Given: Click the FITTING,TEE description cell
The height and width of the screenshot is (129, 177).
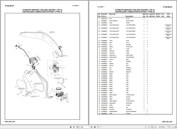Looking at the screenshot, I should tap(129, 47).
